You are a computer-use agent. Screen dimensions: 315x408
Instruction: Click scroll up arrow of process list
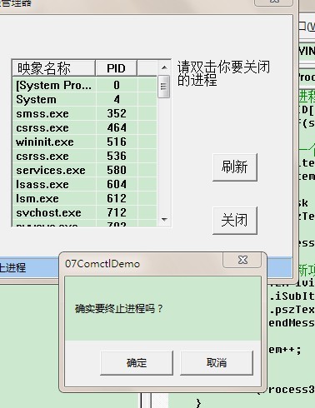tap(164, 67)
